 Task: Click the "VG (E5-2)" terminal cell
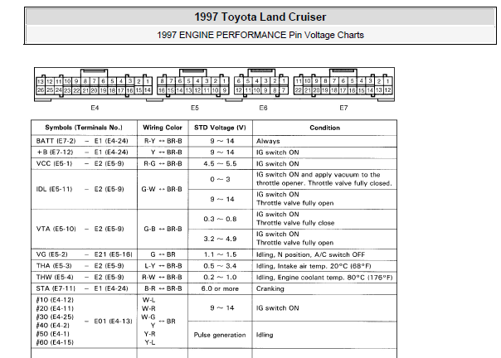click(x=51, y=254)
